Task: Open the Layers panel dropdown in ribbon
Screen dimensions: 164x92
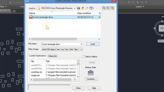Action: (x=140, y=7)
